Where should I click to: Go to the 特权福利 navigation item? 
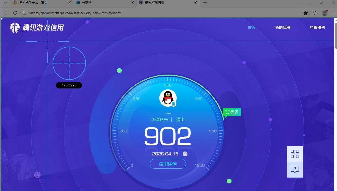(317, 27)
